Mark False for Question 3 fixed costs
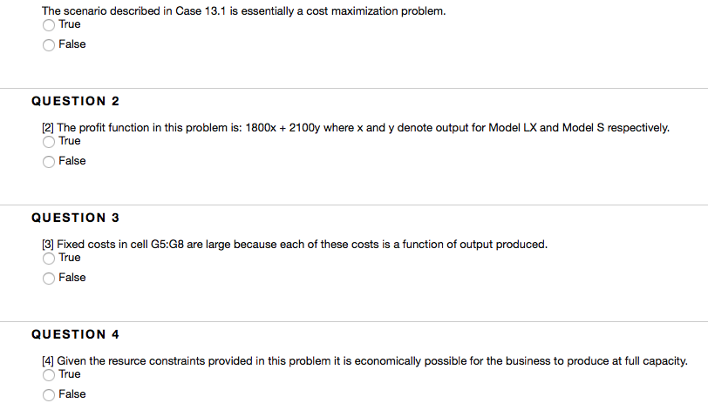The image size is (708, 410). coord(49,279)
